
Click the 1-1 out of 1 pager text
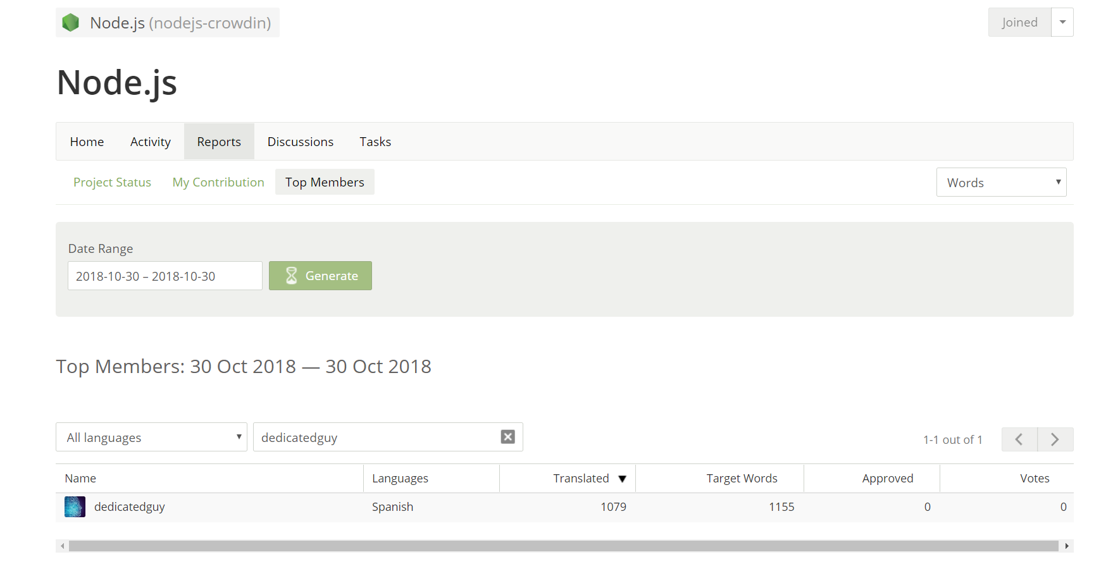[952, 439]
